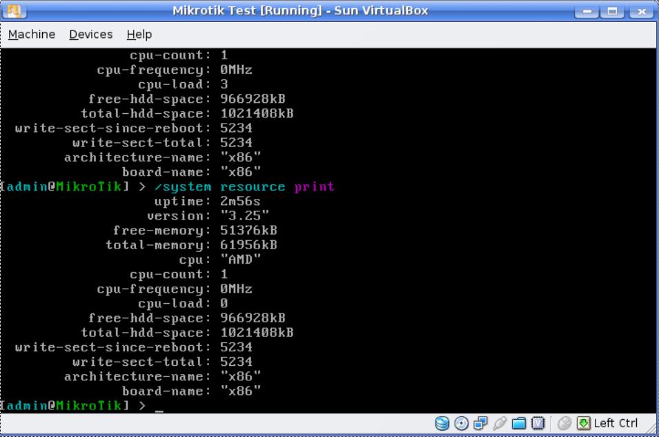Close the Mikrotik Test VM window

click(641, 11)
